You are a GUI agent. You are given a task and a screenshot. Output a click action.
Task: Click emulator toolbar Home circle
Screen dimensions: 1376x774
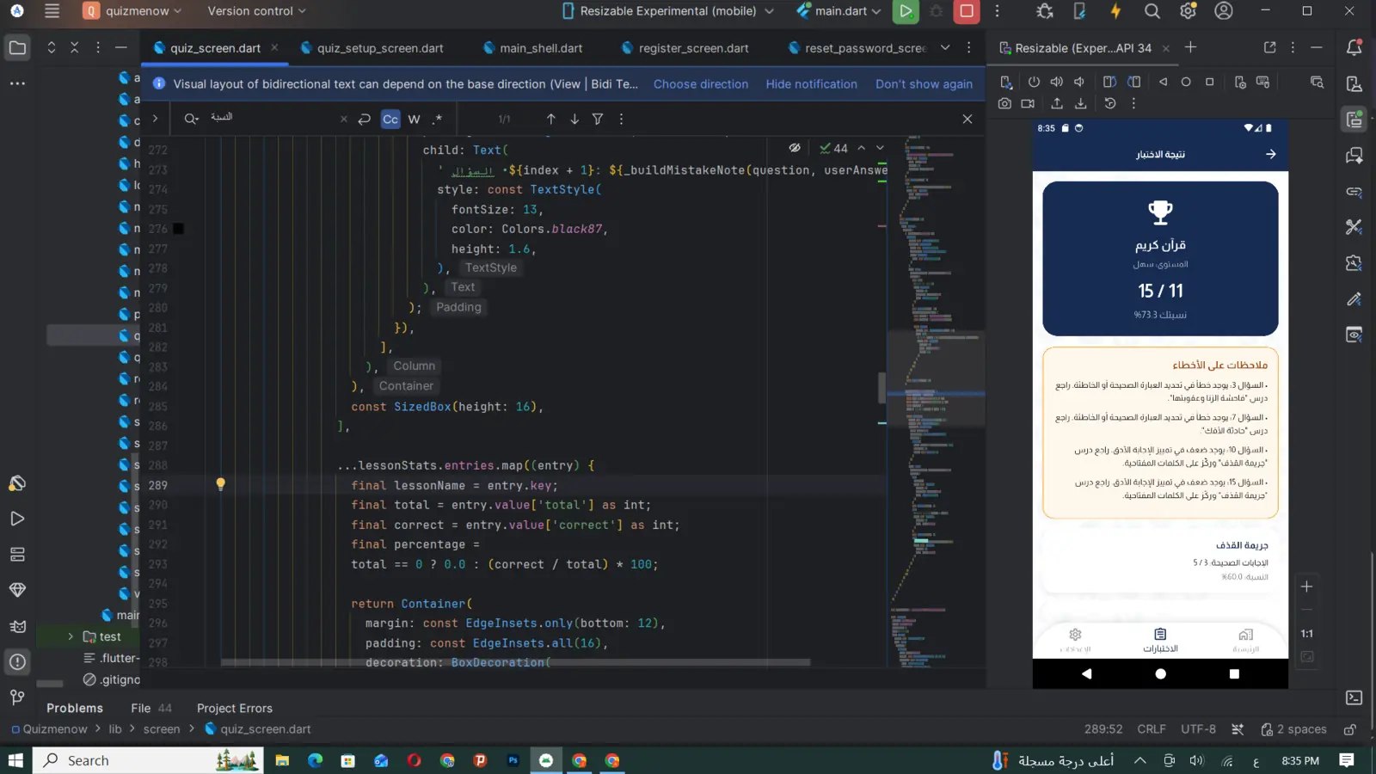pyautogui.click(x=1186, y=82)
